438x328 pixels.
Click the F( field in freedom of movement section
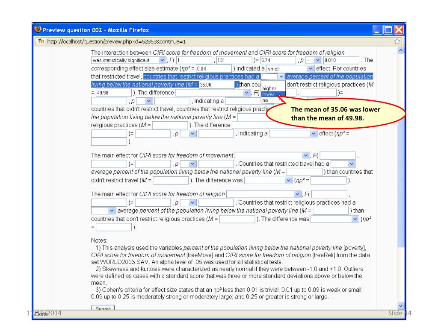coord(338,155)
